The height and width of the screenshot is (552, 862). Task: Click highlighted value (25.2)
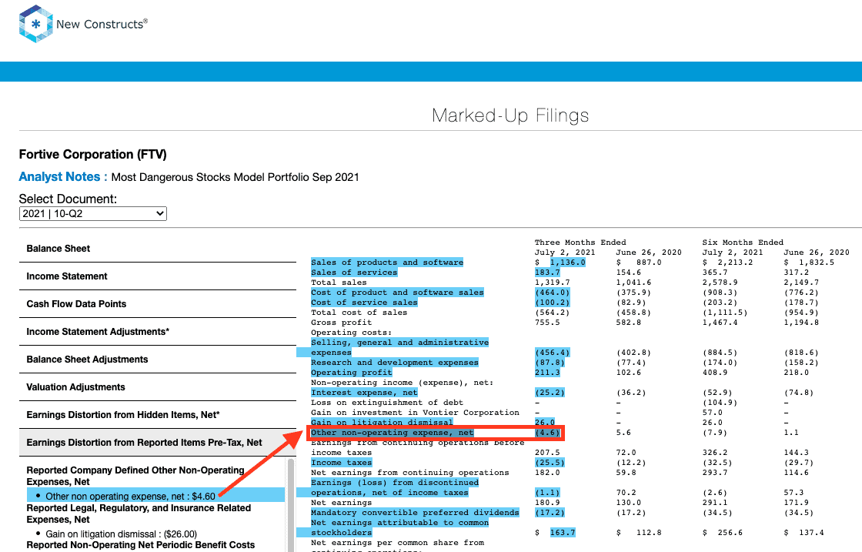[550, 393]
